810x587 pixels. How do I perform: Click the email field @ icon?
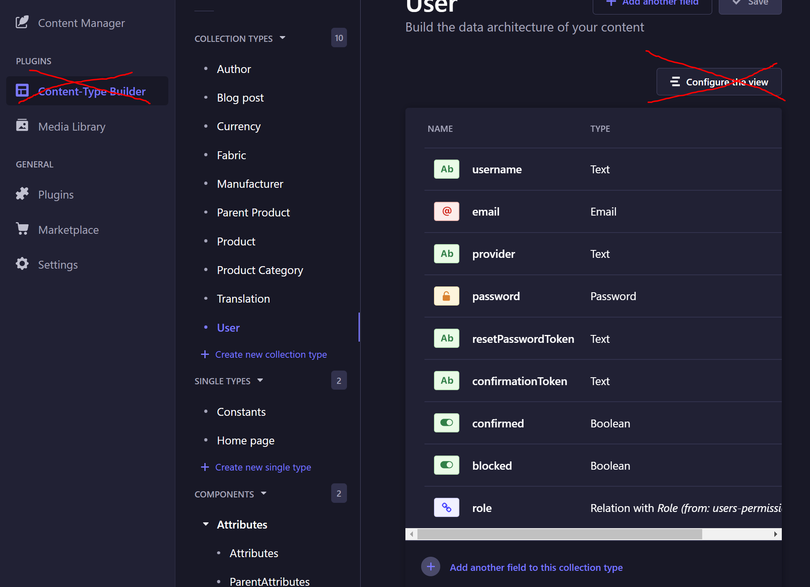(x=446, y=211)
